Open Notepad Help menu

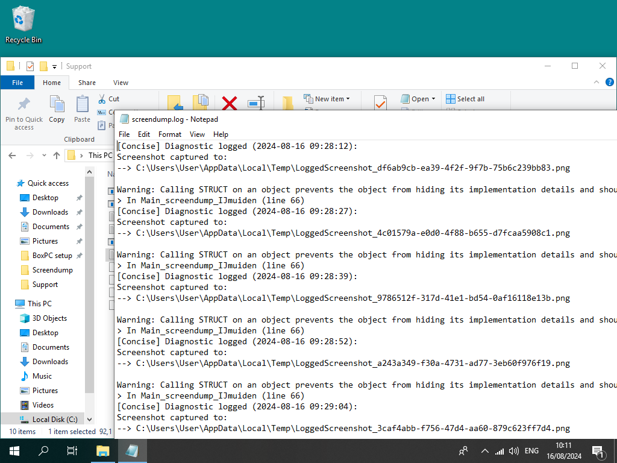click(x=221, y=134)
